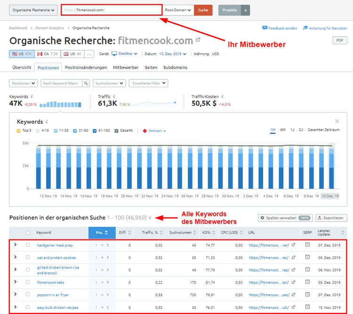Click the Feedback senden link
Screen dimensions: 353x314
point(280,28)
